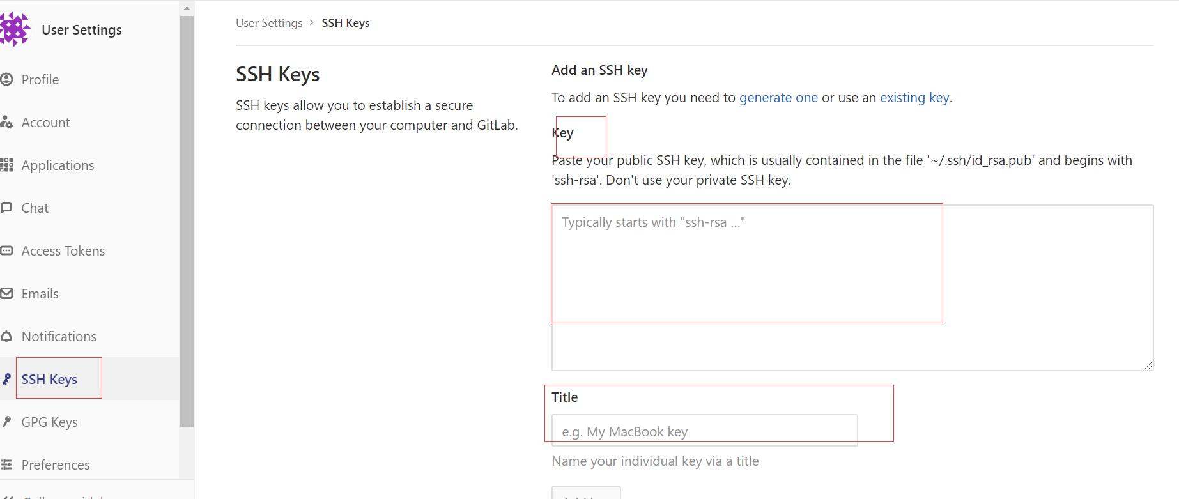
Task: Click the Emails envelope icon
Action: click(7, 293)
